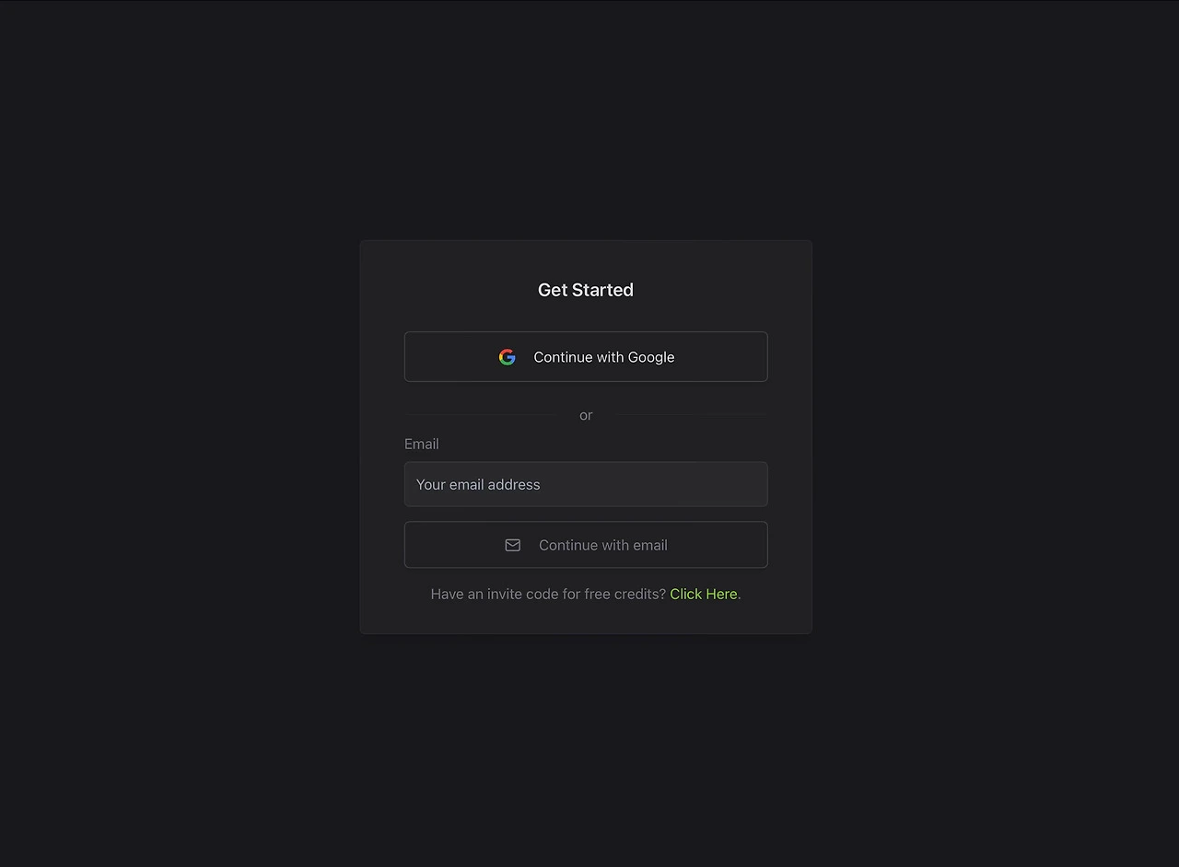Sign in using Continue with Google button
Screen dimensions: 1179x867
click(586, 357)
